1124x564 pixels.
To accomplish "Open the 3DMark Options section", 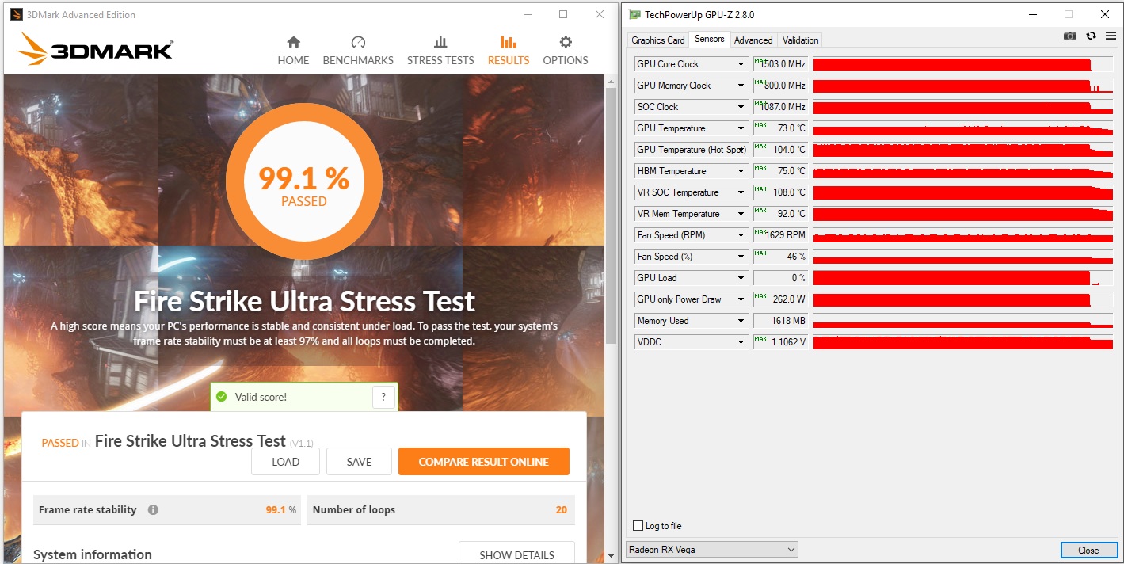I will click(566, 51).
